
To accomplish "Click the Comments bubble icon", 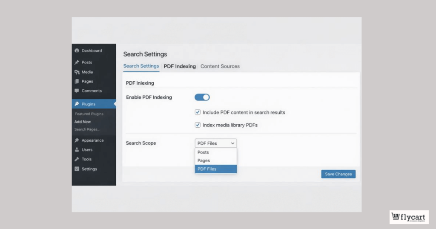I will click(x=77, y=91).
